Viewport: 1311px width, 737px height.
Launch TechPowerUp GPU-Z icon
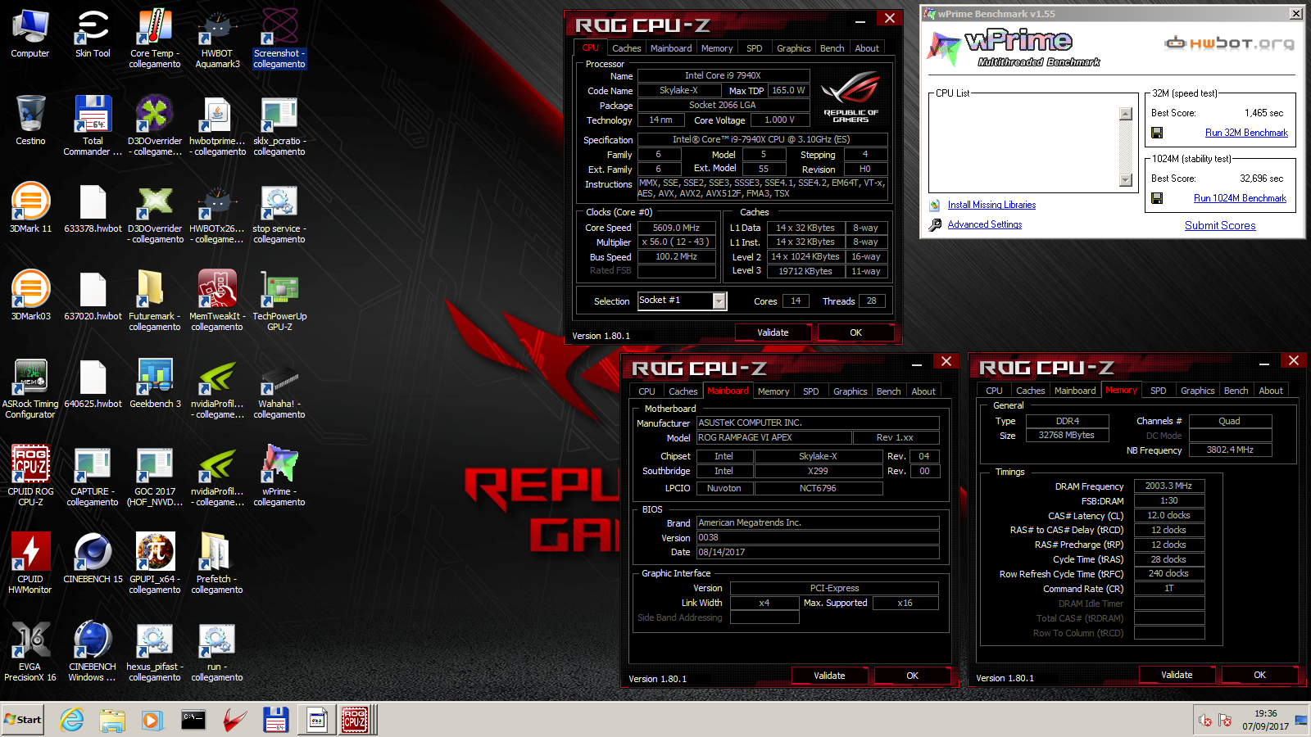(x=279, y=301)
